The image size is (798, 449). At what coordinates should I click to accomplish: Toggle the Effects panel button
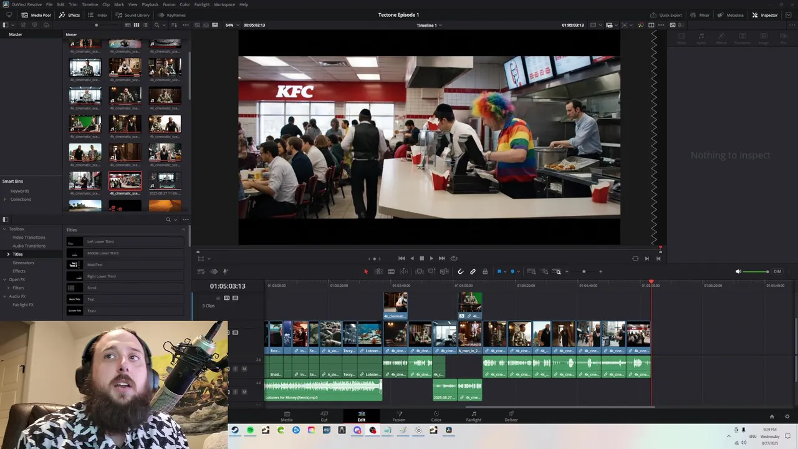pos(69,15)
